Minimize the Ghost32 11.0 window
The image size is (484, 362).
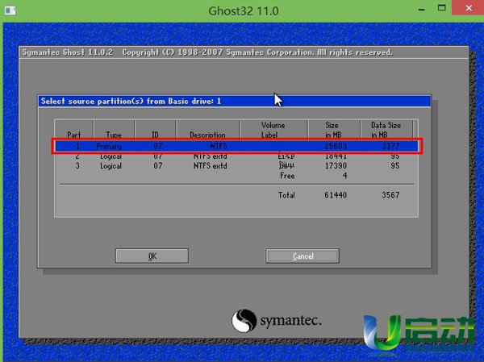click(x=421, y=9)
